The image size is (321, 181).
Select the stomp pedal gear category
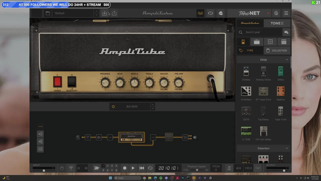coord(243,42)
